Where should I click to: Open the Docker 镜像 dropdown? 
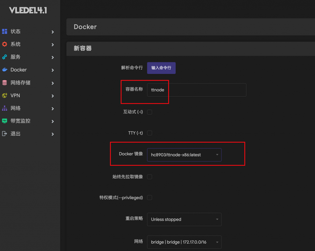pyautogui.click(x=184, y=155)
